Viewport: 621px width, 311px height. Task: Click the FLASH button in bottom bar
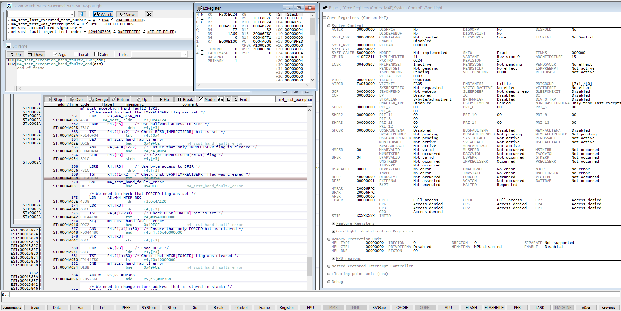[x=471, y=307]
